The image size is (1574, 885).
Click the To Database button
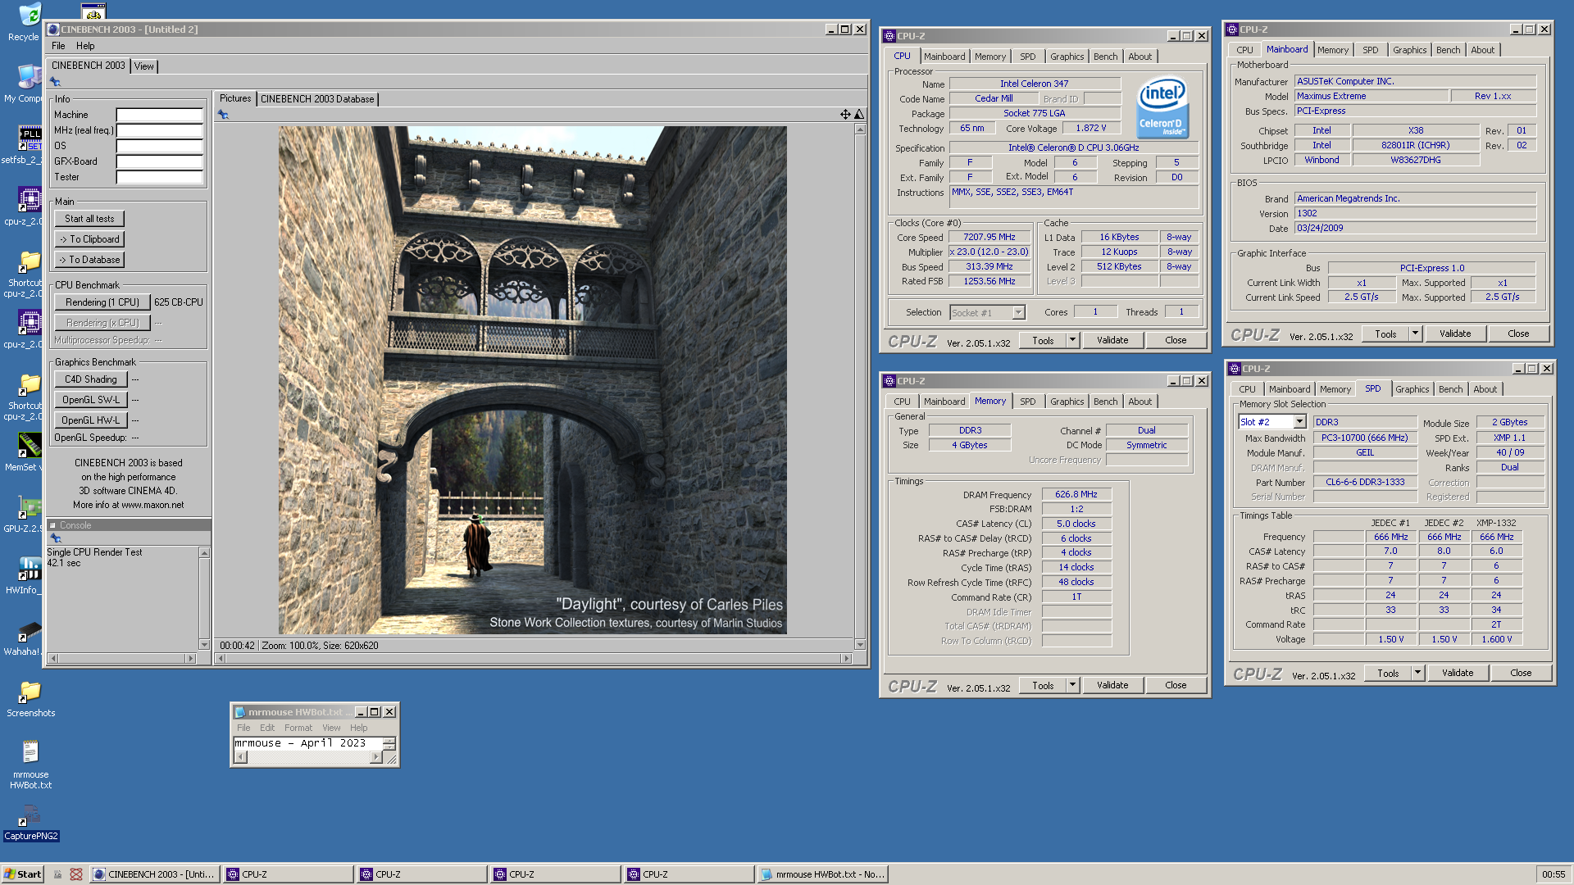coord(89,260)
